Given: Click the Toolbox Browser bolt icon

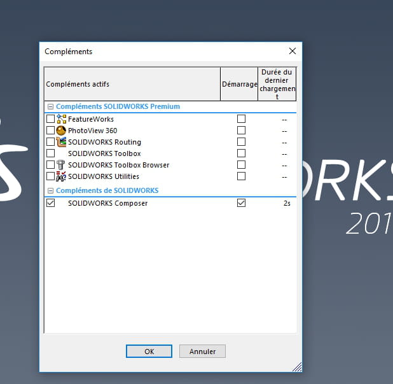Looking at the screenshot, I should 60,165.
